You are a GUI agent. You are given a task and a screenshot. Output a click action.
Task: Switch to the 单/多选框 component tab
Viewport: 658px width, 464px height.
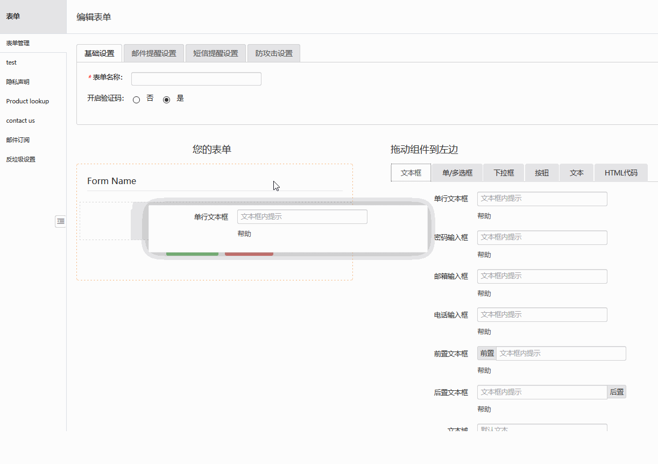click(x=457, y=173)
